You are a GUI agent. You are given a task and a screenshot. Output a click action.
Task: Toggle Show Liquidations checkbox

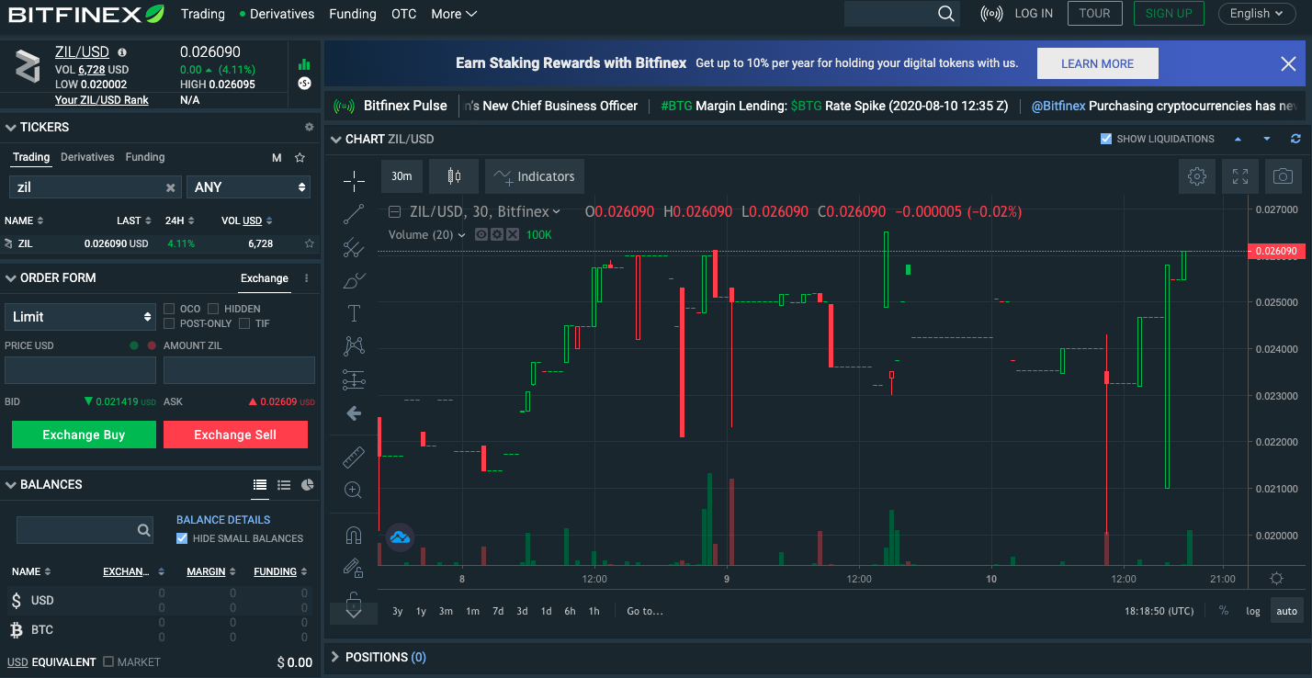(x=1106, y=139)
